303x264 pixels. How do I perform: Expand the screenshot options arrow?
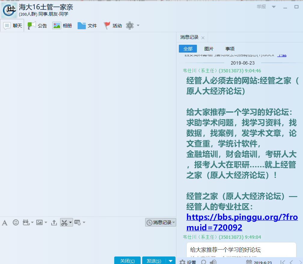coord(71,223)
